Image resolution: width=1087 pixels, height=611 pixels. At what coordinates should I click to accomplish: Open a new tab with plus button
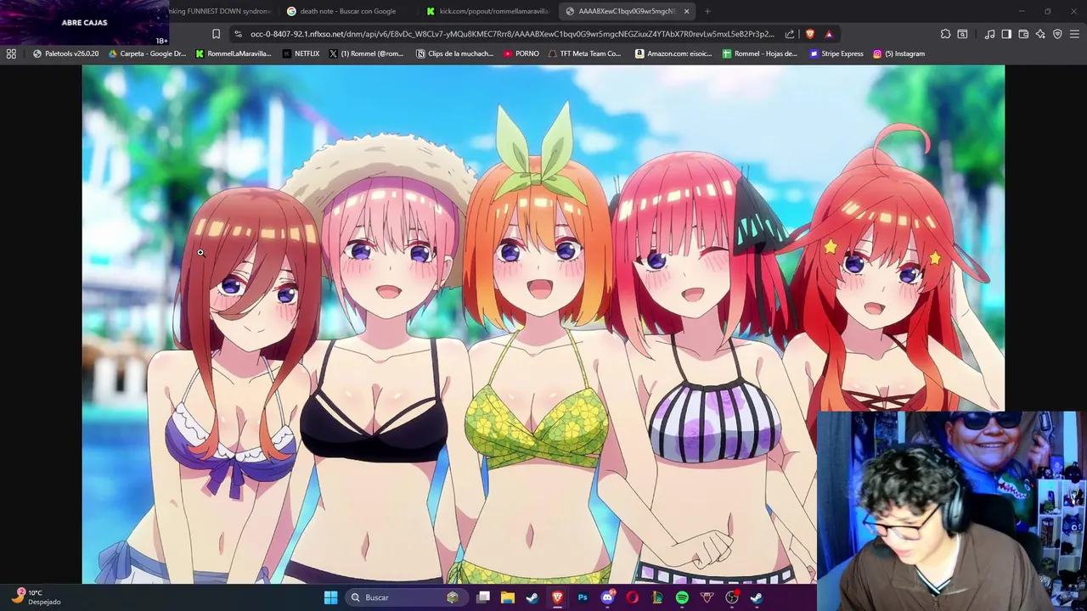pos(707,11)
